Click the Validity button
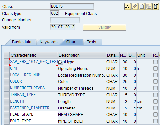The height and width of the screenshot is (125, 160). tap(105, 27)
